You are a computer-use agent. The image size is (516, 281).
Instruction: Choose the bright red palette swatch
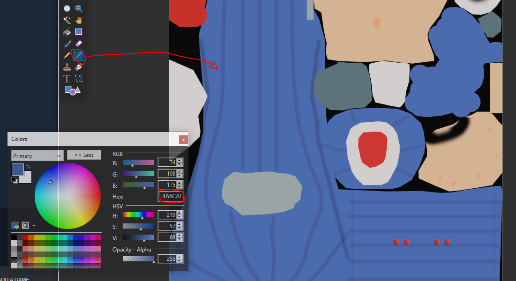25,237
